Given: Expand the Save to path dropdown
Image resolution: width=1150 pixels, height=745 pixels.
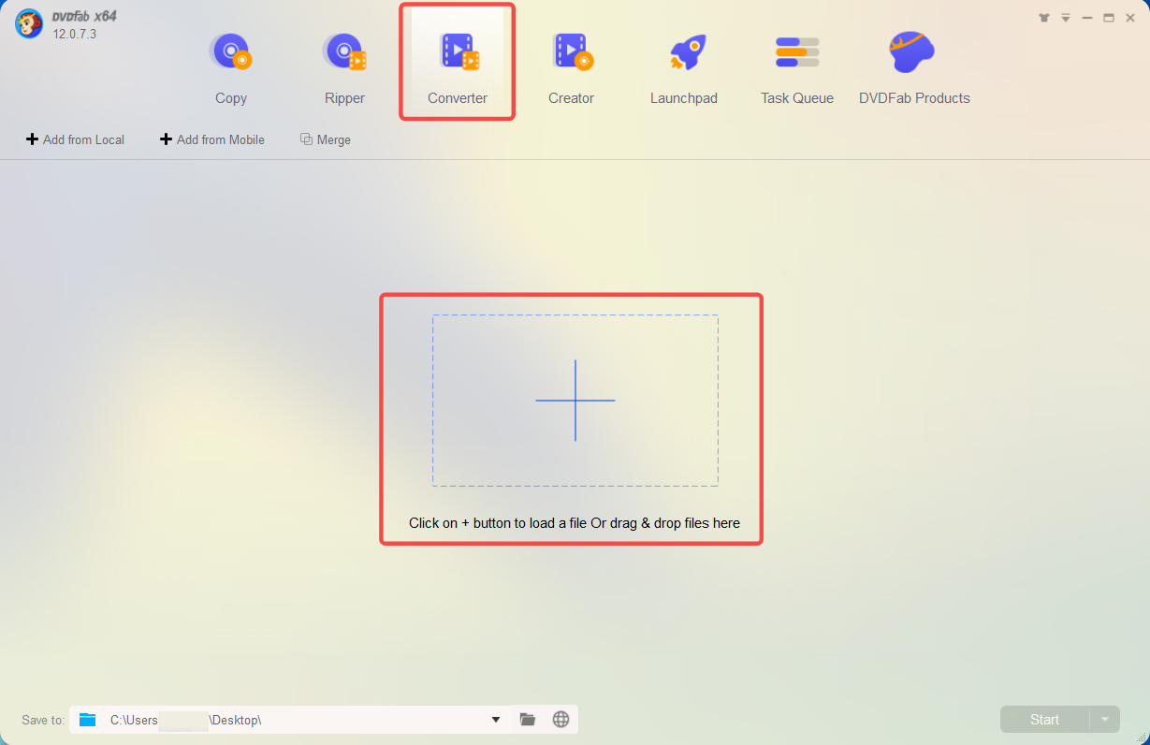Looking at the screenshot, I should tap(496, 720).
